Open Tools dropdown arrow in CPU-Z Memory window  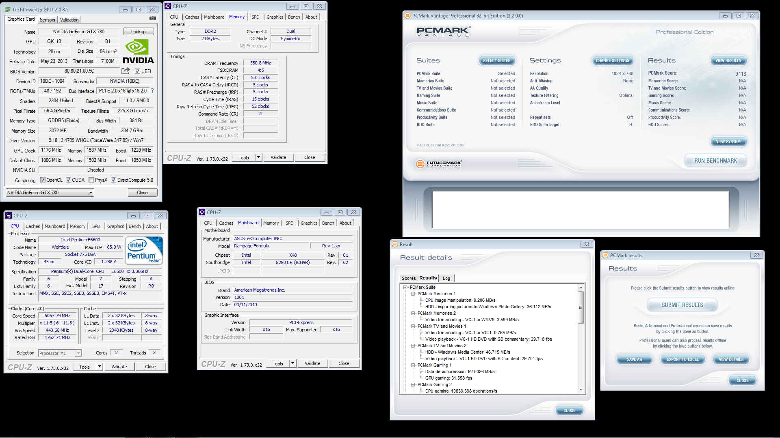pyautogui.click(x=258, y=157)
